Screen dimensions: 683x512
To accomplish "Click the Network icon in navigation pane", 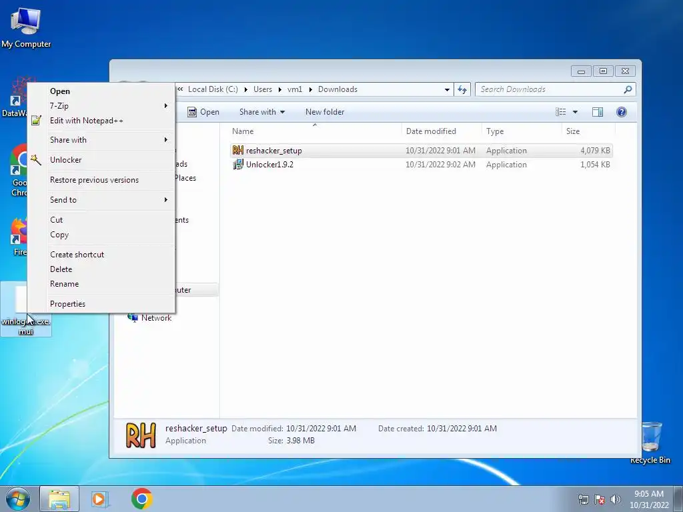I will click(133, 317).
